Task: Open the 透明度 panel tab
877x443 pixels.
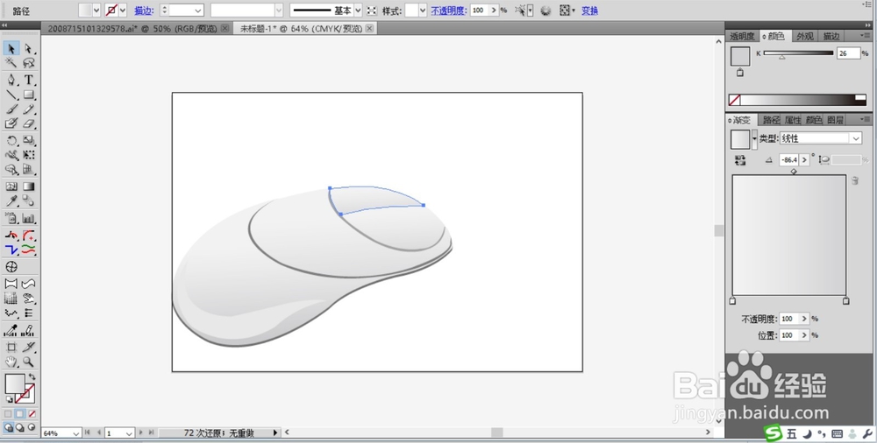Action: (742, 36)
